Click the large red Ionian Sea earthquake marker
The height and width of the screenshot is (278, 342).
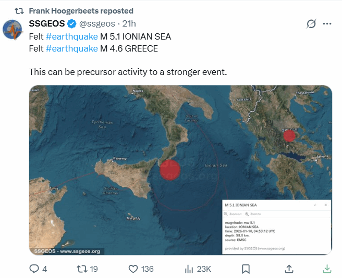(169, 170)
